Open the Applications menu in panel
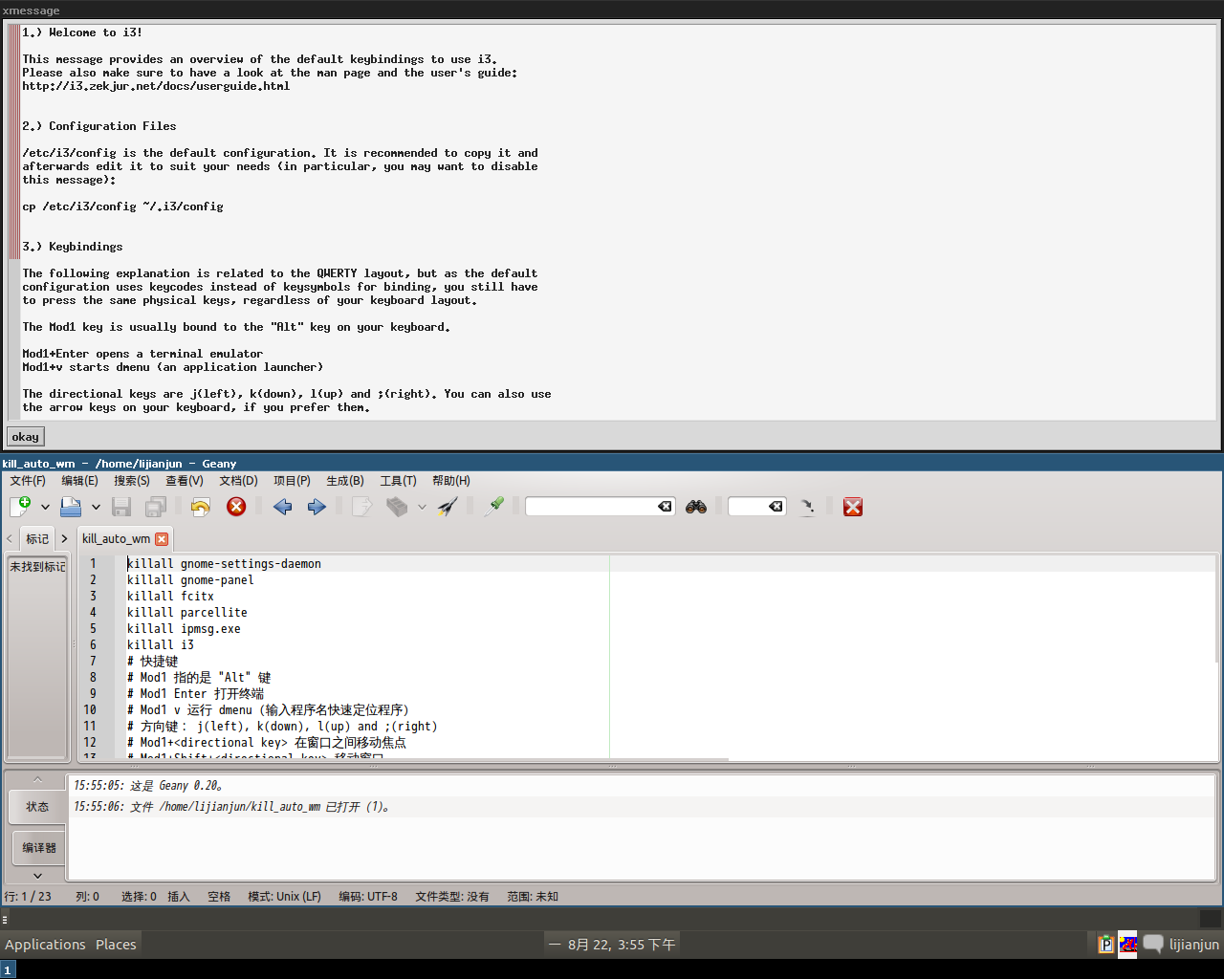 (x=45, y=945)
